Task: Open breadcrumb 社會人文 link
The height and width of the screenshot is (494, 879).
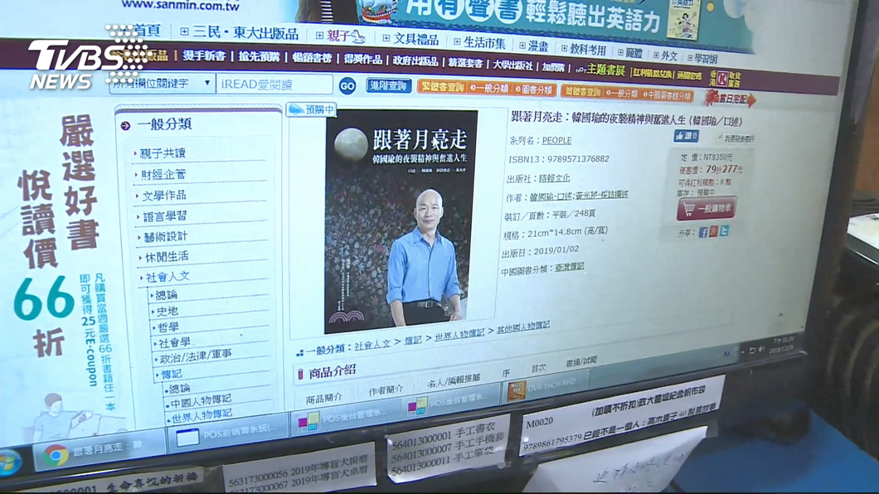Action: coord(372,345)
